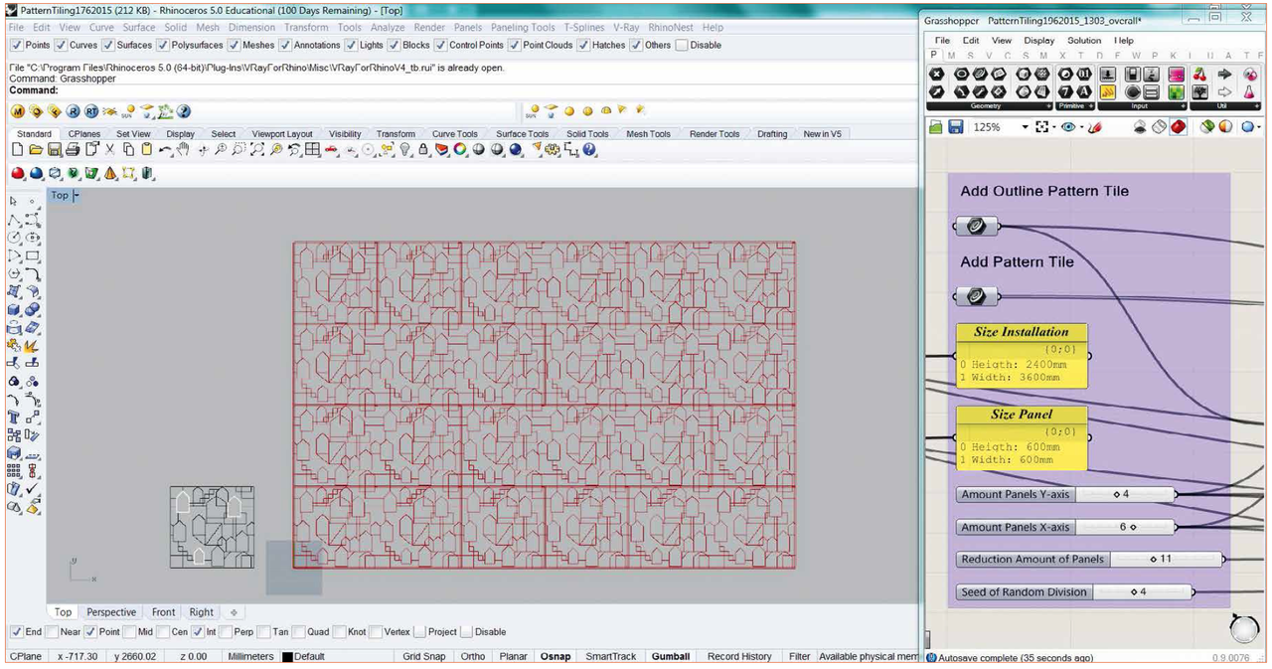Select the arrow selection tool in Rhino's sidebar
Screen dimensions: 1272x669
coord(12,201)
